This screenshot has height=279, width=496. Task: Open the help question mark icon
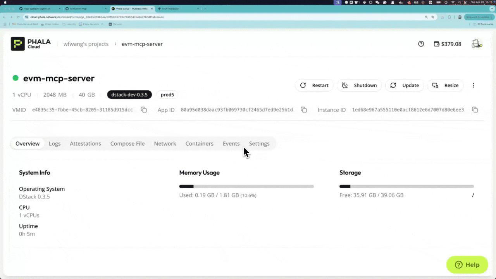pos(421,44)
